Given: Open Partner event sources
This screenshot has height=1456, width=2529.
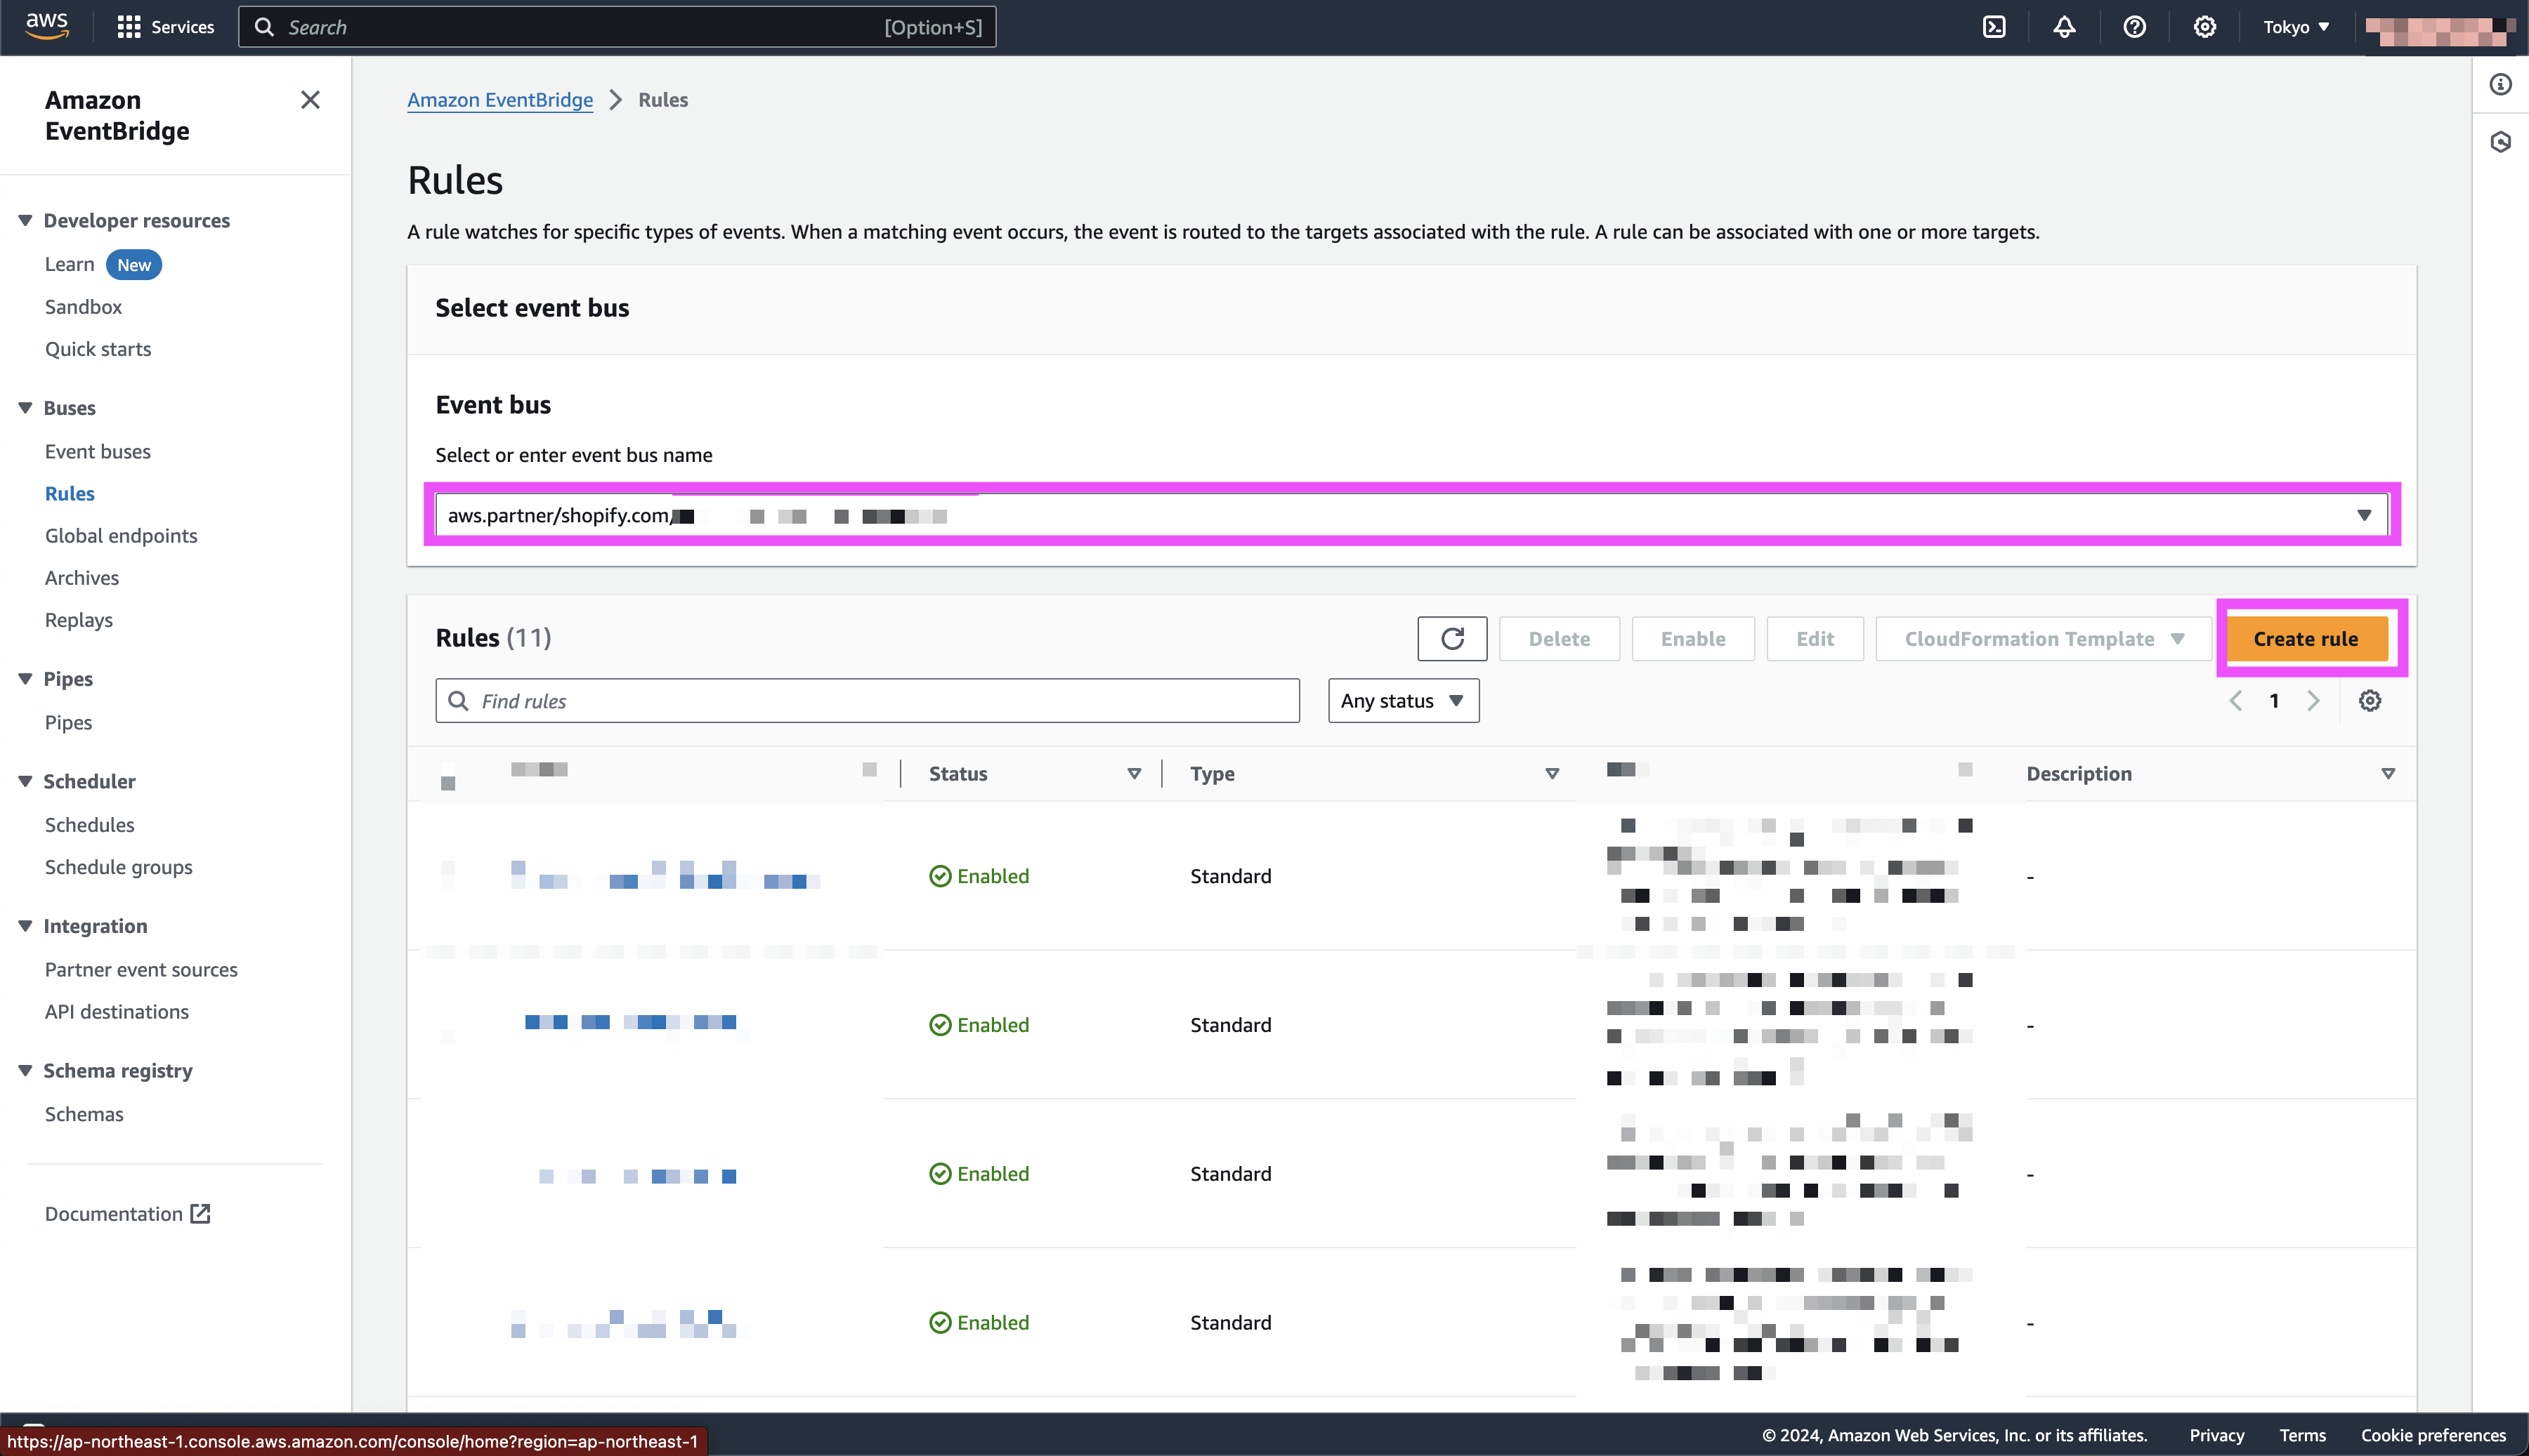Looking at the screenshot, I should [141, 969].
